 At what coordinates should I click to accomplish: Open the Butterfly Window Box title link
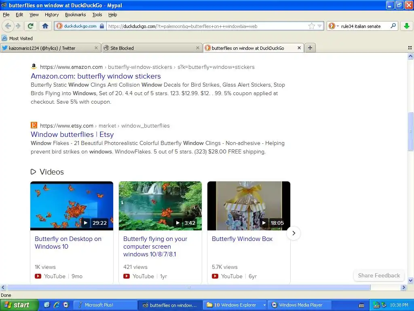pyautogui.click(x=242, y=239)
